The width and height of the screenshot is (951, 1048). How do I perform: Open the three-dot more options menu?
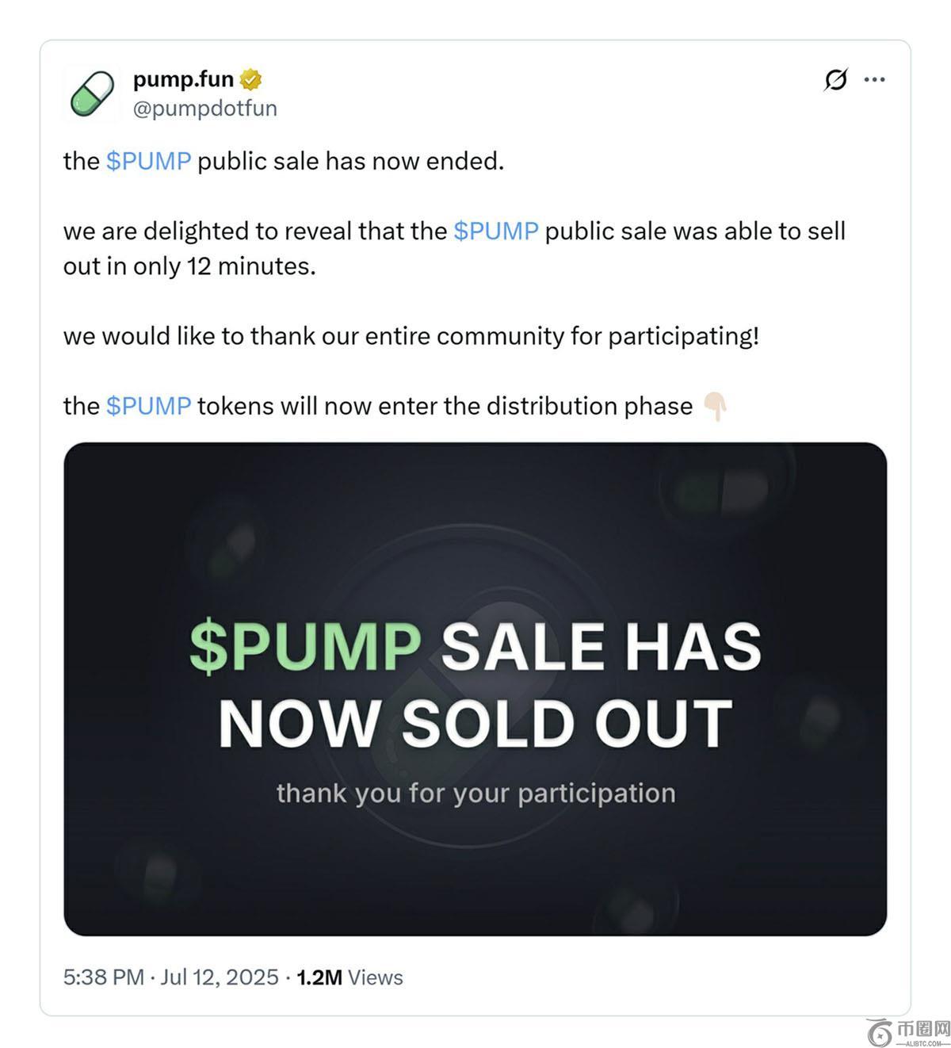click(874, 79)
